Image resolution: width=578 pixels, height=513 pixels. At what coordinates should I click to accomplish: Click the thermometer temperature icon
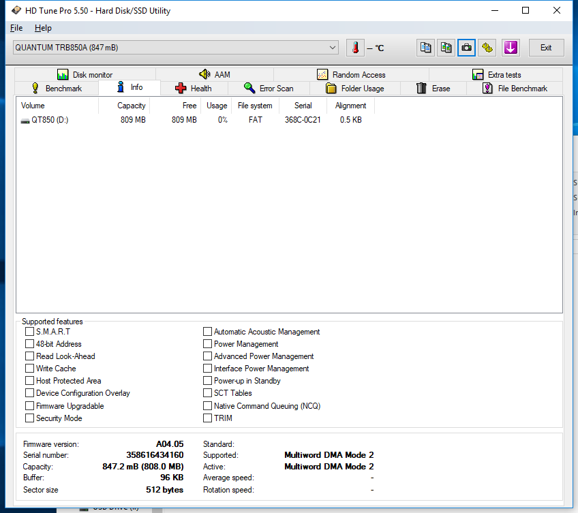pyautogui.click(x=355, y=48)
